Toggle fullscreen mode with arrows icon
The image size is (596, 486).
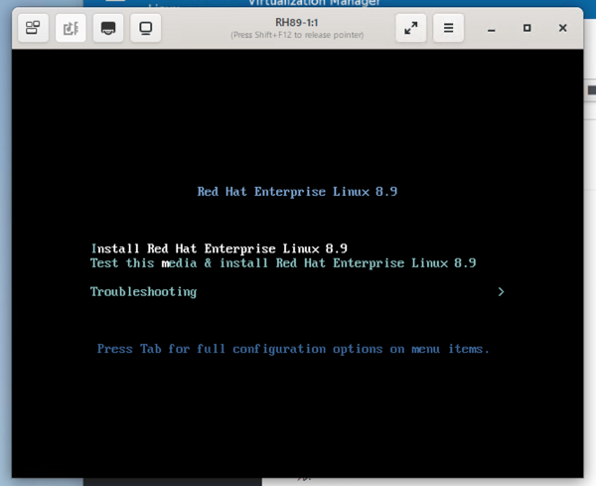tap(411, 28)
